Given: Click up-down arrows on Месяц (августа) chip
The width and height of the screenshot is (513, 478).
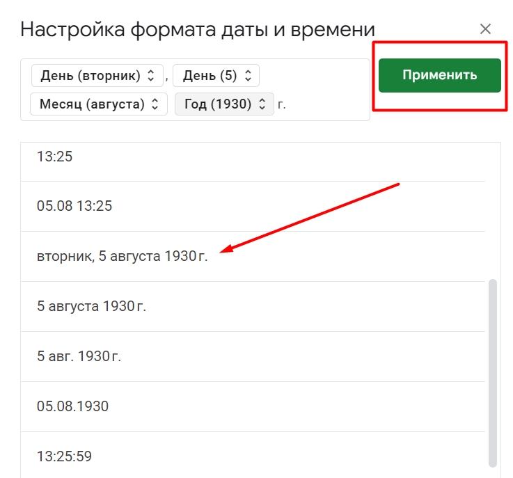Looking at the screenshot, I should click(x=155, y=104).
